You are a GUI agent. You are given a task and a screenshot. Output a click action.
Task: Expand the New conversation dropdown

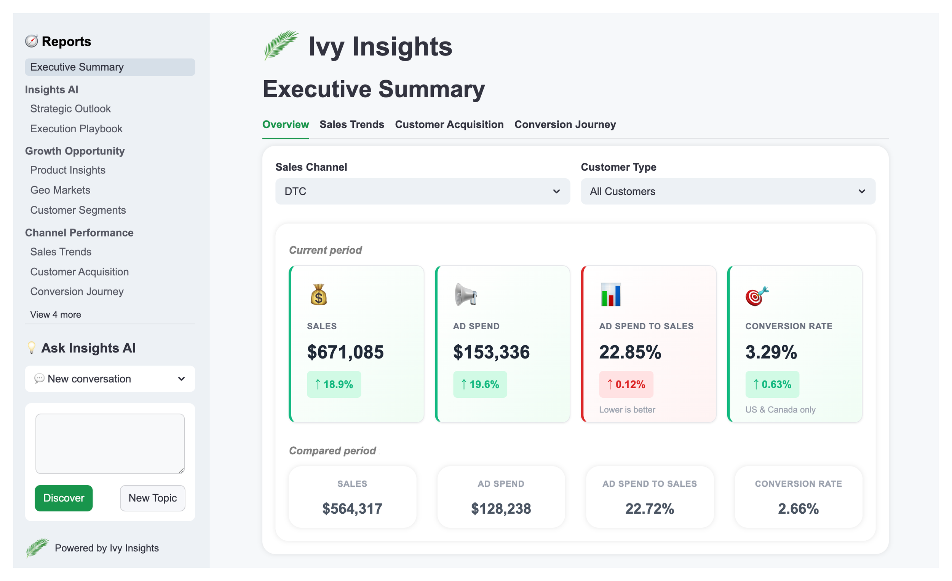(110, 379)
